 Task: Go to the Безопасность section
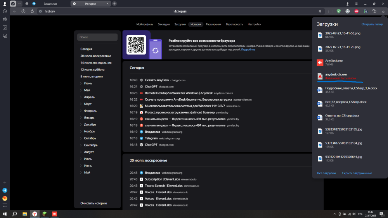[234, 24]
